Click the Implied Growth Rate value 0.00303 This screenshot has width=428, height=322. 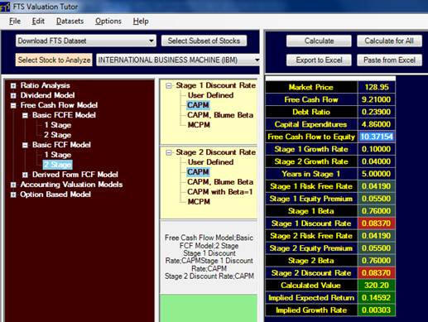[x=377, y=310]
